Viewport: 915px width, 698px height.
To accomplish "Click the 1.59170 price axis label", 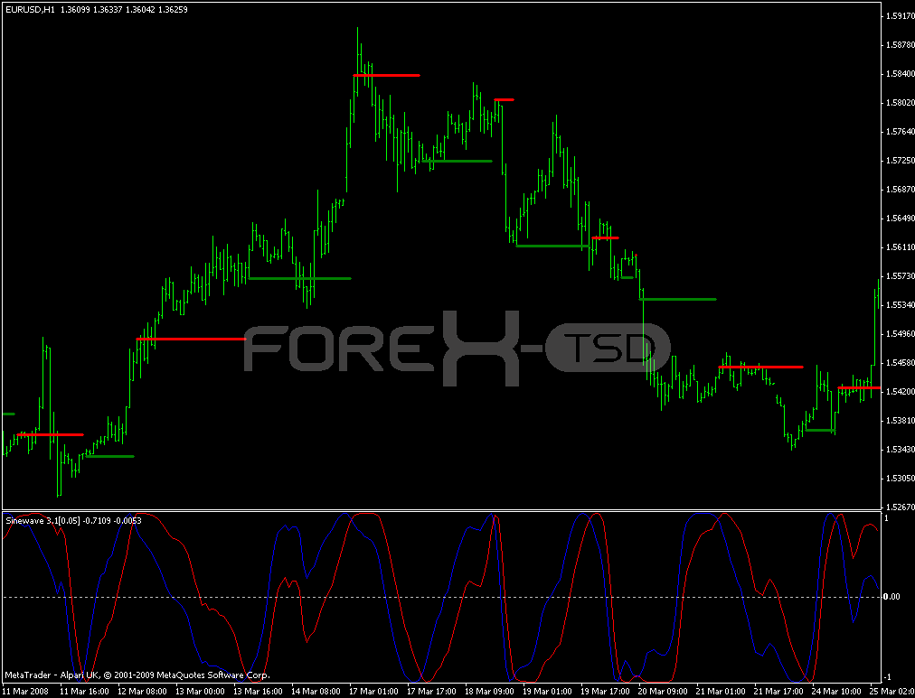I will 900,15.
